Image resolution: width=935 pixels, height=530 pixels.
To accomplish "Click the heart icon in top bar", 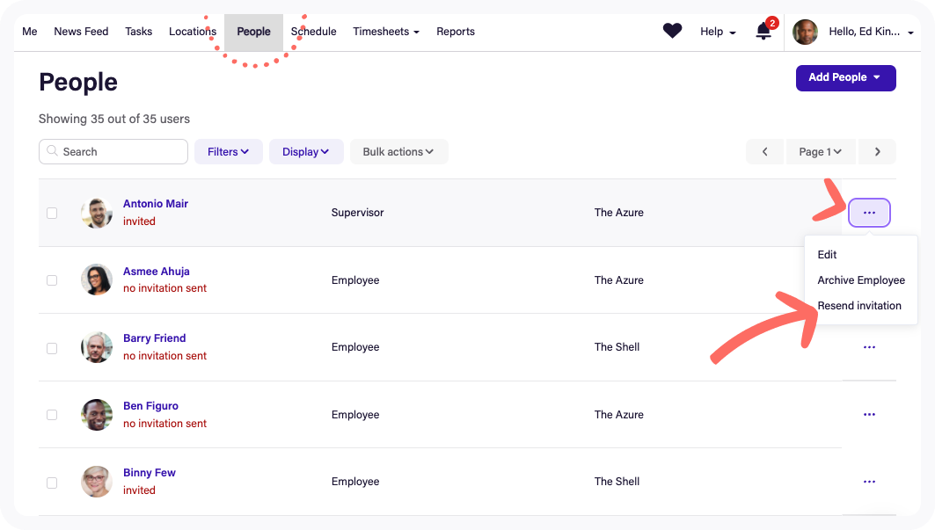I will 672,32.
